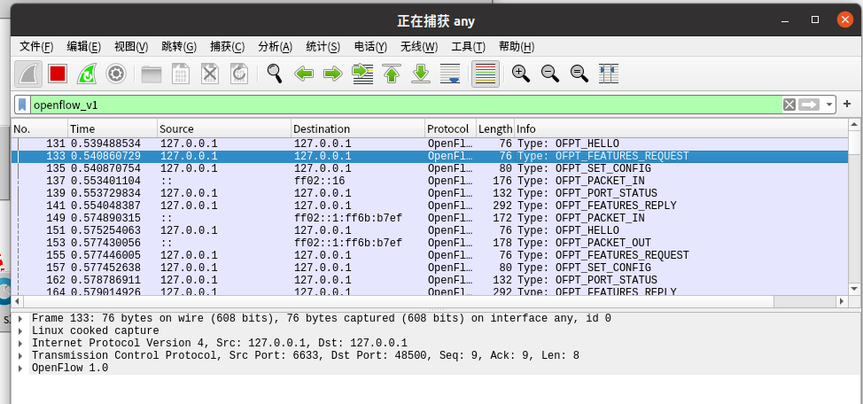Viewport: 863px width, 404px height.
Task: Open the 文件(F) menu
Action: coord(36,47)
